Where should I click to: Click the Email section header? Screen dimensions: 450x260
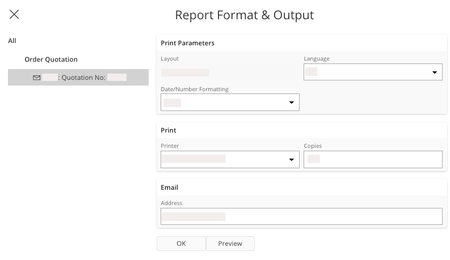tap(170, 187)
